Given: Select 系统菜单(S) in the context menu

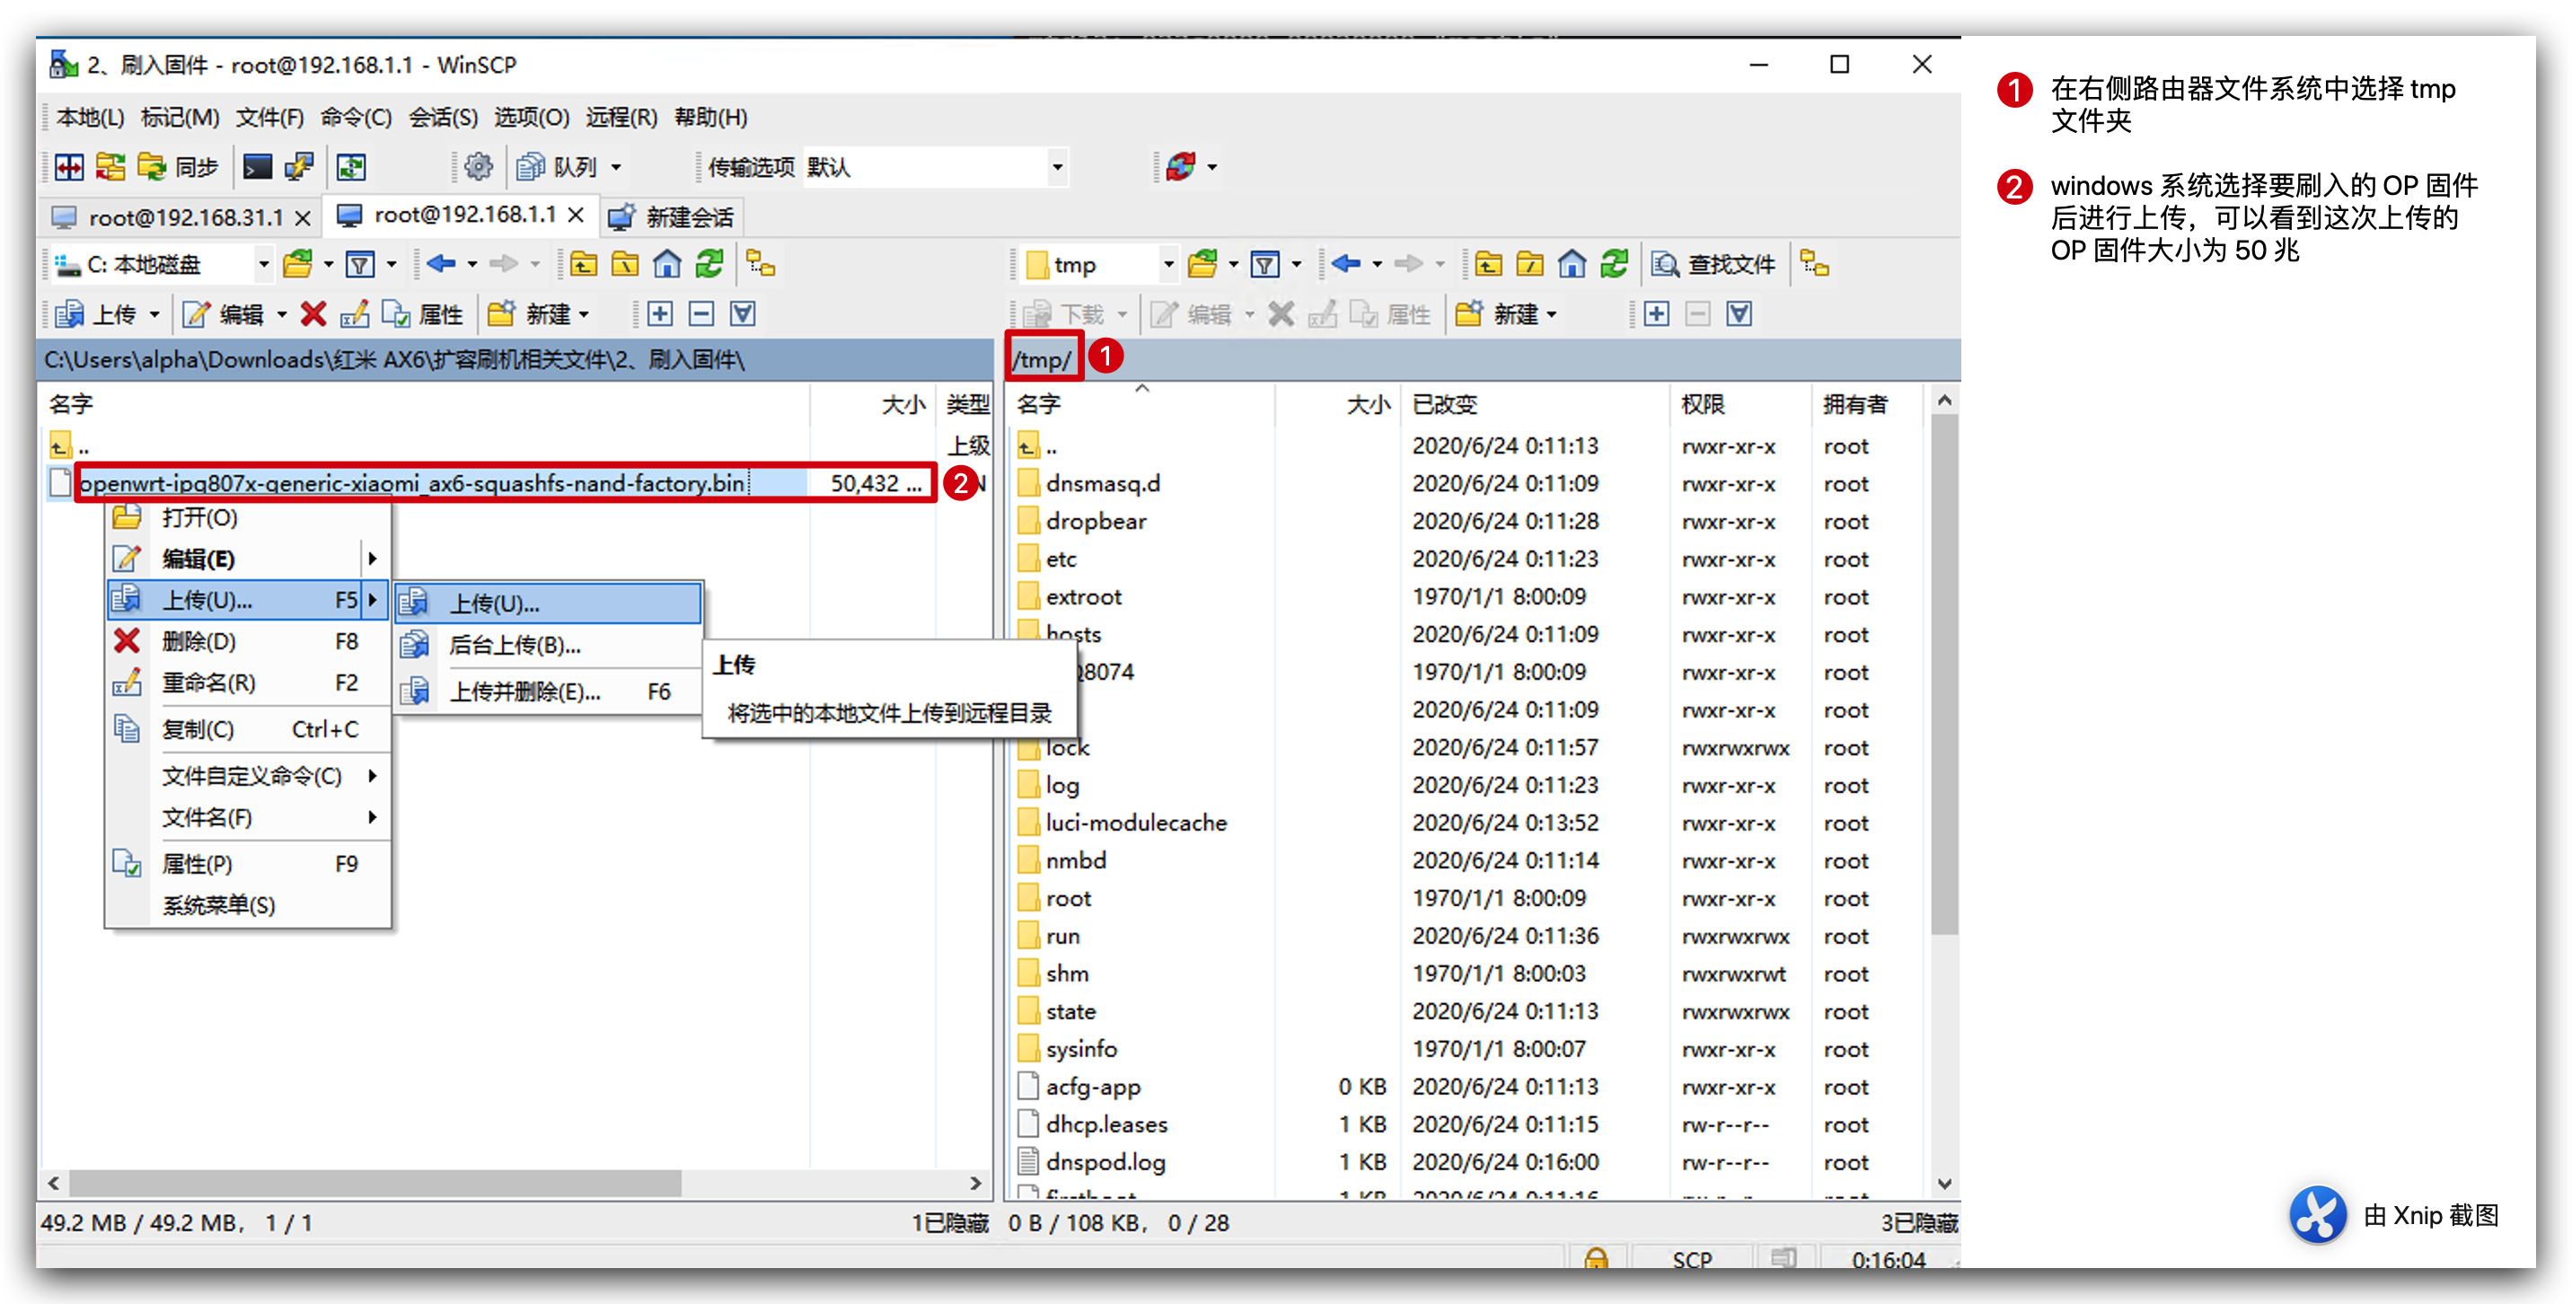Looking at the screenshot, I should point(248,905).
